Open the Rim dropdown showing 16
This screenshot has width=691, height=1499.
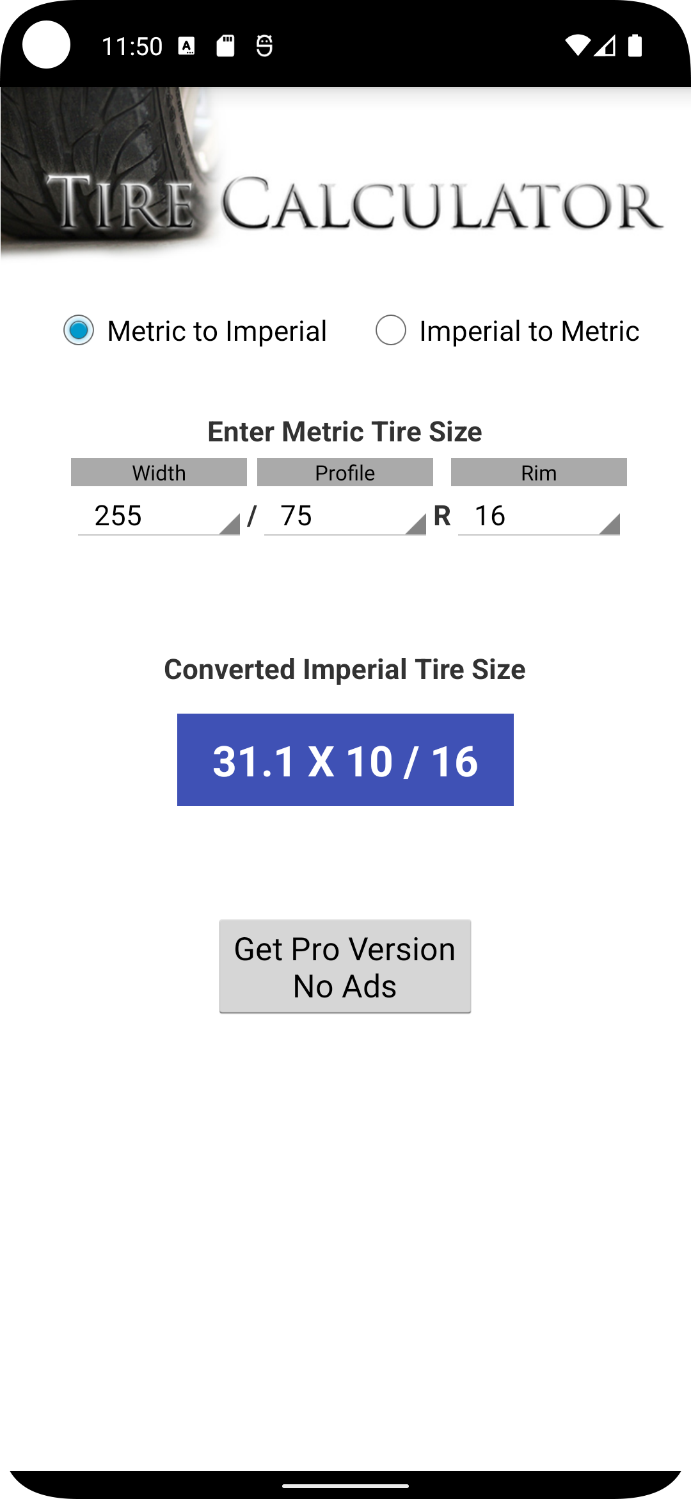[x=539, y=516]
